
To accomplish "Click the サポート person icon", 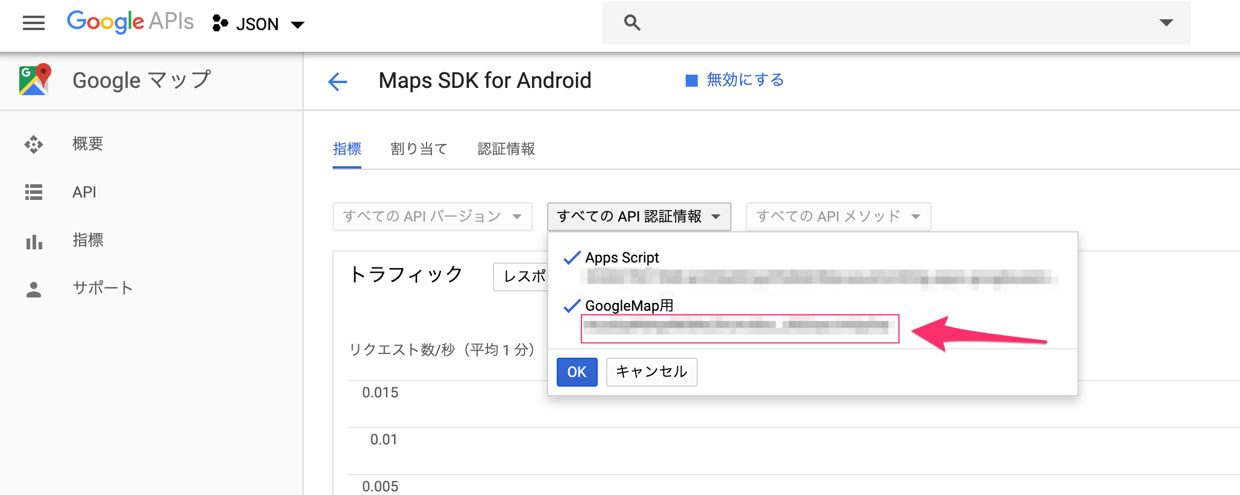I will pos(34,289).
